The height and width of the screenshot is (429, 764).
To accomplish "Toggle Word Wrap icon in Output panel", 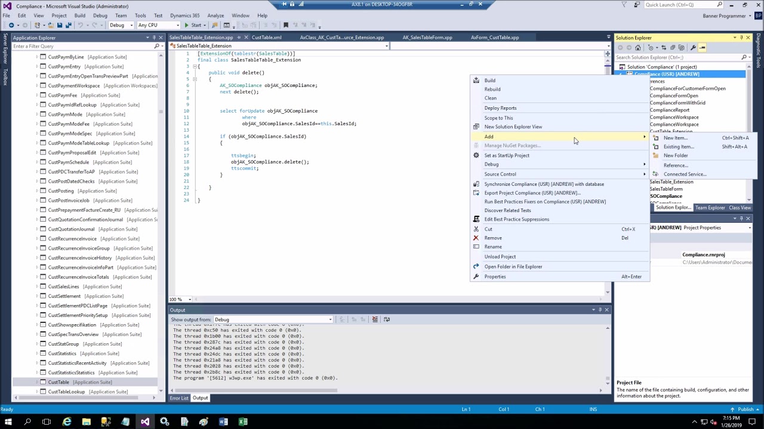I will [387, 319].
